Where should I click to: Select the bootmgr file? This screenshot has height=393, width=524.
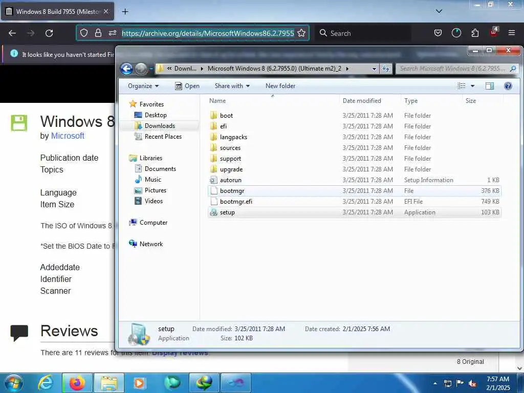coord(354,191)
